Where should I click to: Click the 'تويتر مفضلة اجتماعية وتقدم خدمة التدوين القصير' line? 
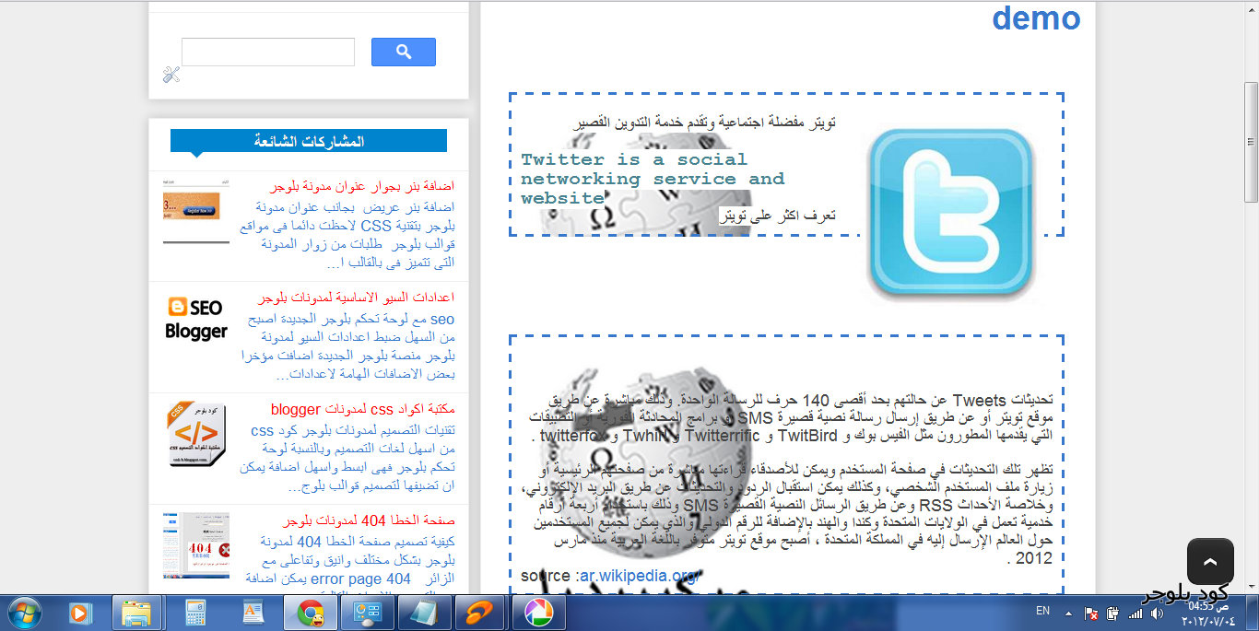(705, 122)
